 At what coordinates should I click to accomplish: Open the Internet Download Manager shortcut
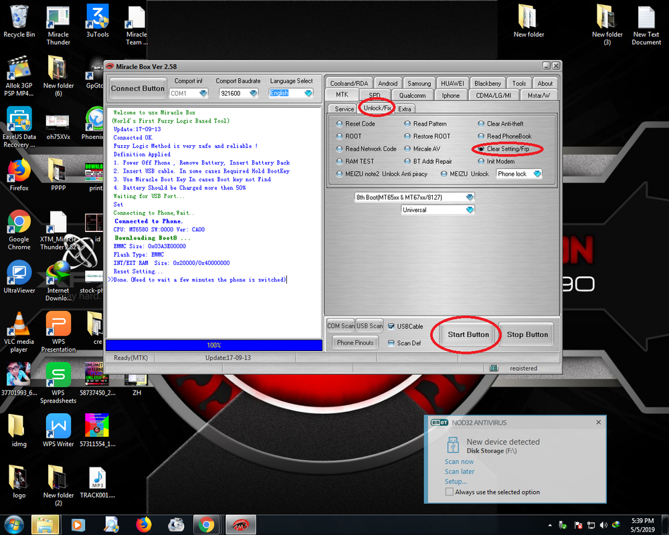point(58,281)
